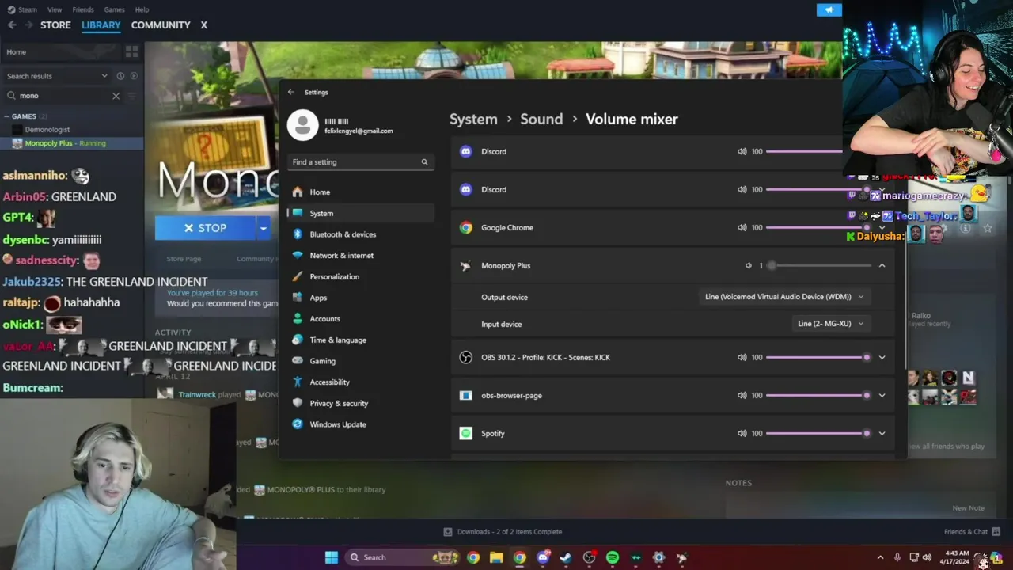This screenshot has width=1013, height=570.
Task: Open Downloads at the bottom of Steam
Action: [503, 532]
